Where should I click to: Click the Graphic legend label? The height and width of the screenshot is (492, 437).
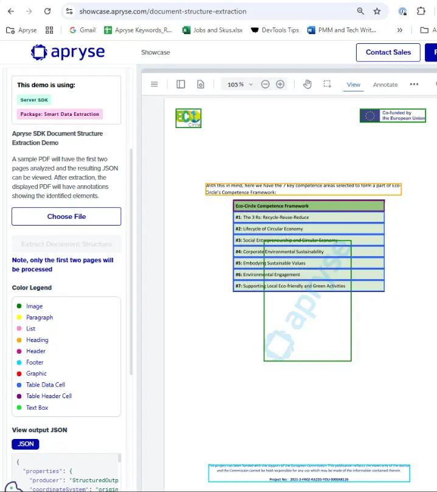[37, 373]
